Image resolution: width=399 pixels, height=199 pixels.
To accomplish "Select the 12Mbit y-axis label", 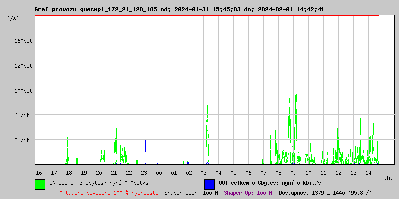I will pos(23,66).
